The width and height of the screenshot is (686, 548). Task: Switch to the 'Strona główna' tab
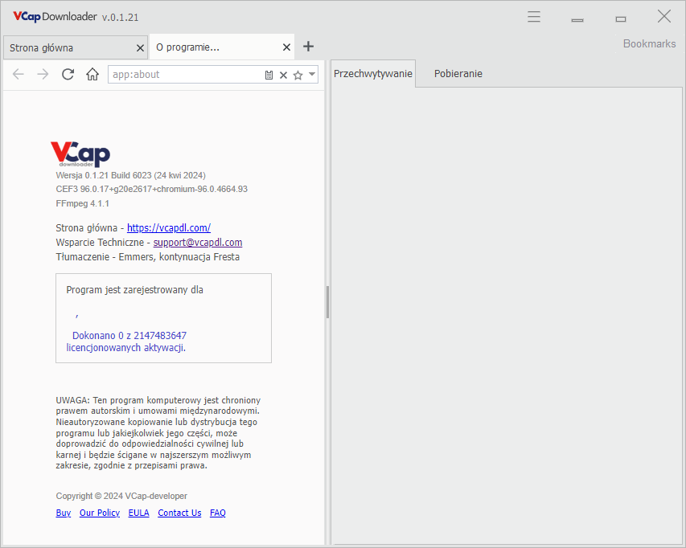[76, 47]
